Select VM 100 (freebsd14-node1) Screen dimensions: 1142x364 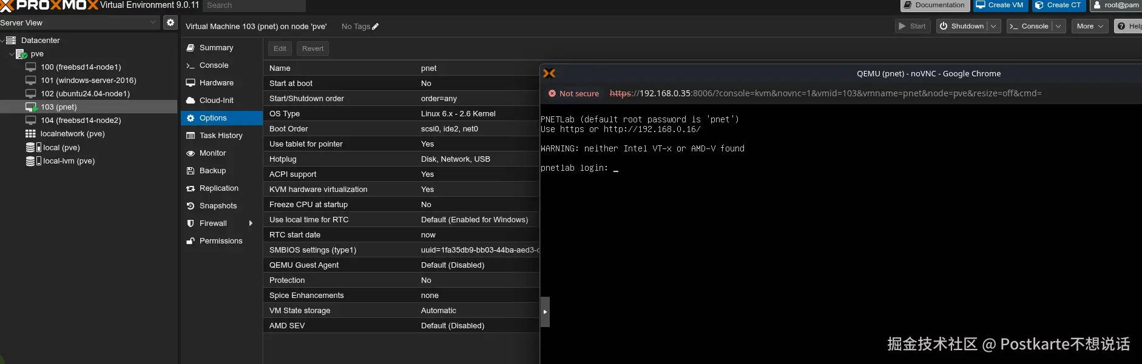(81, 67)
